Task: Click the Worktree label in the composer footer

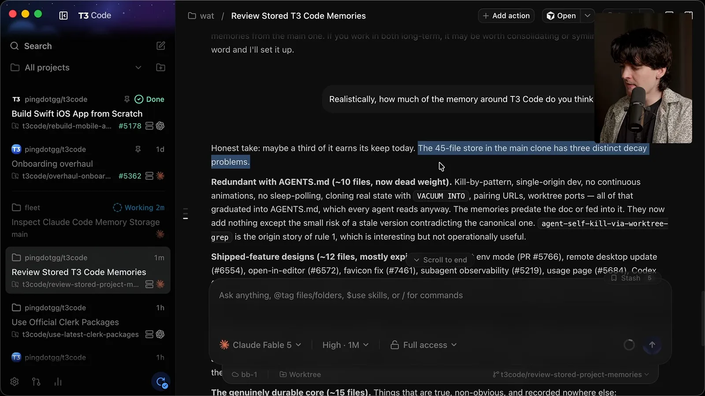Action: (x=300, y=374)
